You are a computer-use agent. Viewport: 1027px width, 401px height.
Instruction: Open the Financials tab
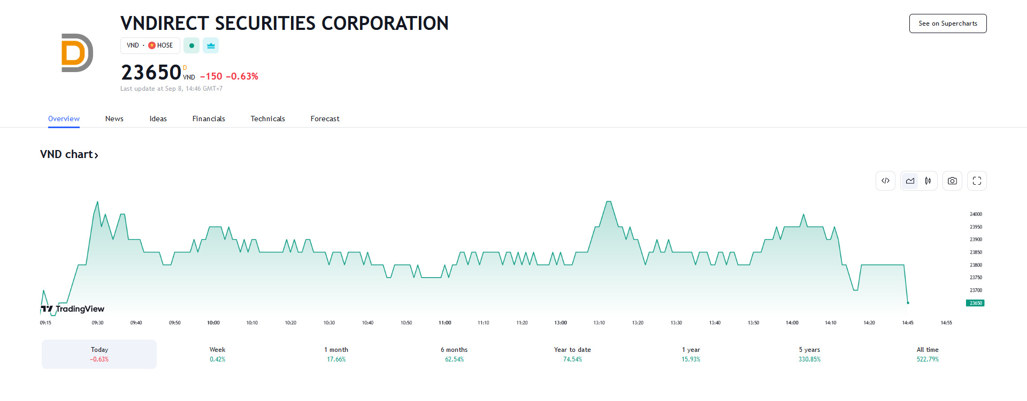[x=209, y=119]
